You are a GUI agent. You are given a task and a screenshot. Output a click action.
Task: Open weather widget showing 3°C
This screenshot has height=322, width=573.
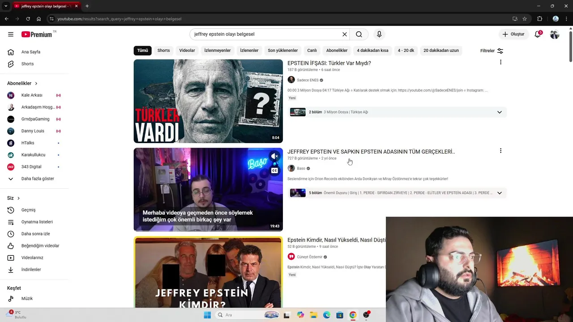[17, 314]
